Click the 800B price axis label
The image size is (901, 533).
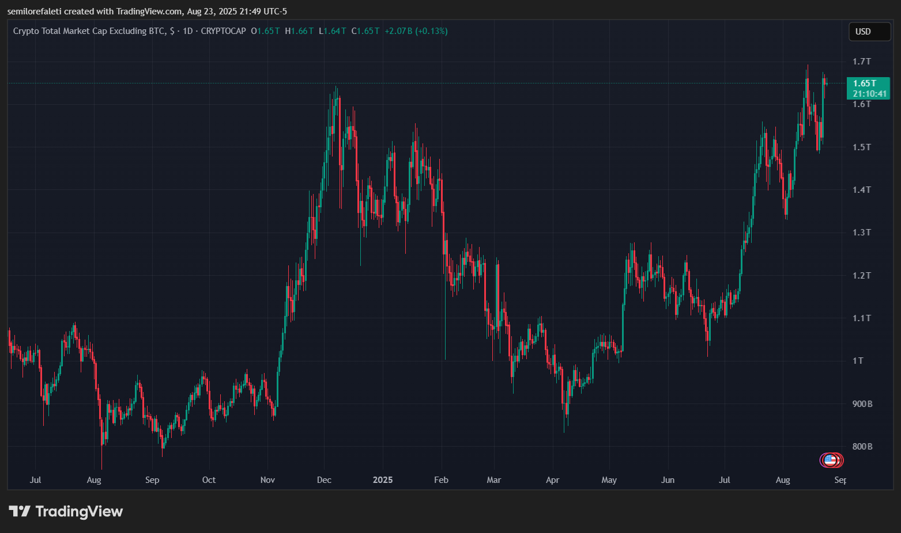[x=862, y=447]
